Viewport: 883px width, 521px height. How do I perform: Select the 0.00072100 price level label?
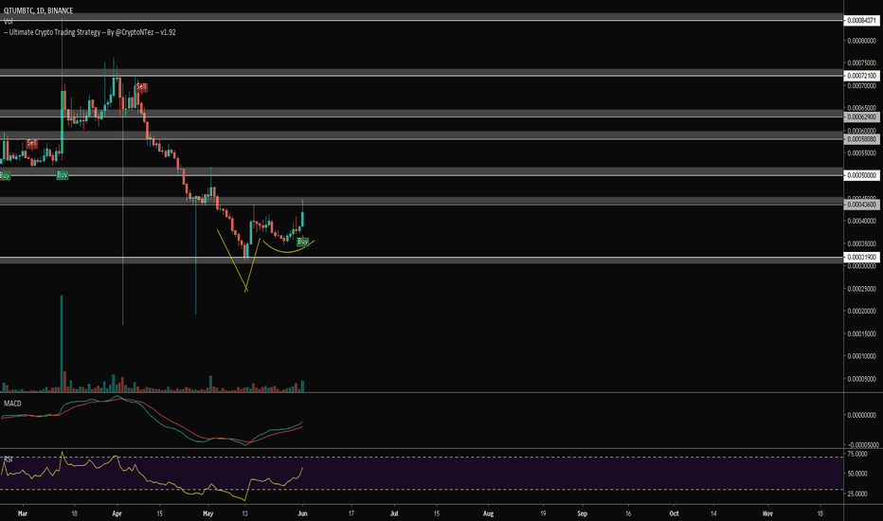tap(861, 76)
